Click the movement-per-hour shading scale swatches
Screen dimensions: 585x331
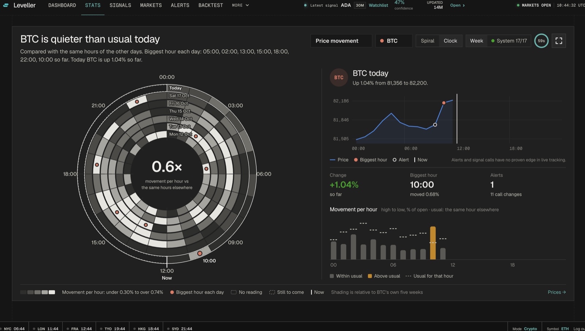[38, 292]
